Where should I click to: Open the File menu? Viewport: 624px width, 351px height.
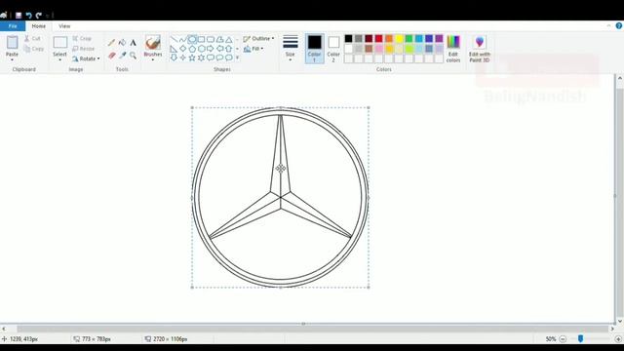click(x=13, y=26)
